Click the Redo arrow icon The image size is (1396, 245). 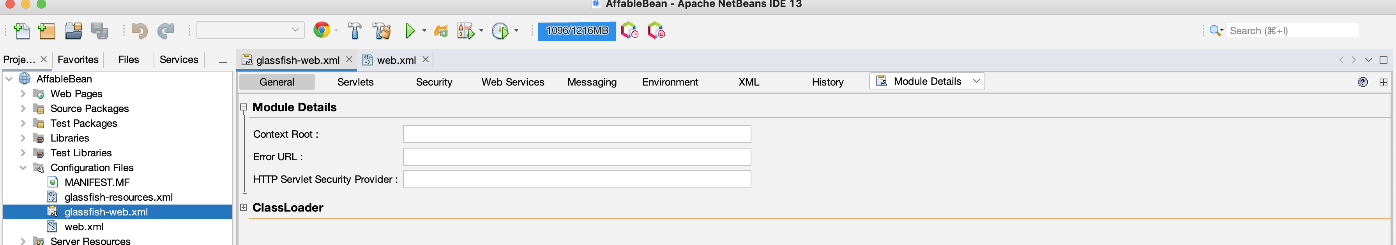tap(165, 31)
